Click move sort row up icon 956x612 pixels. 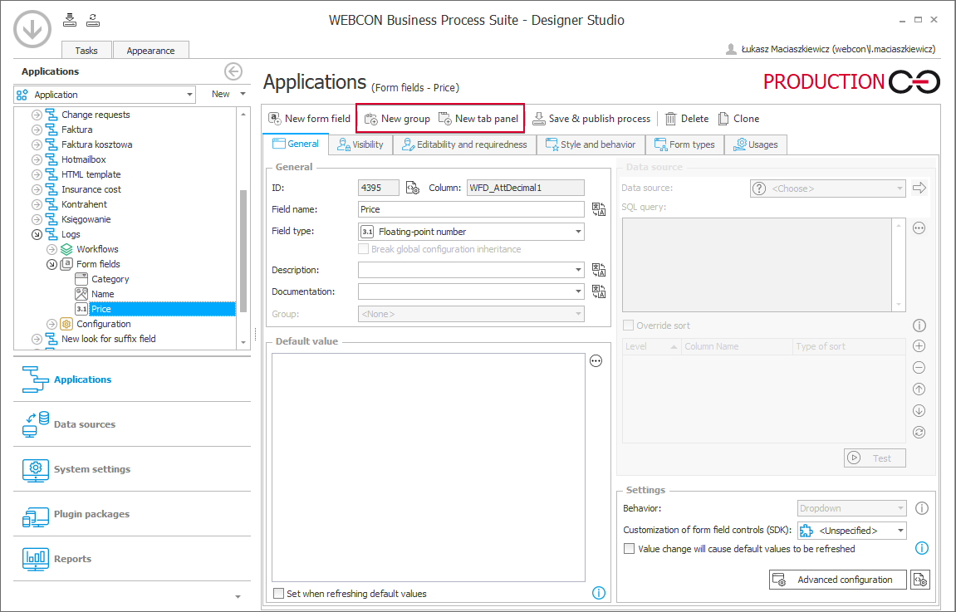tap(919, 389)
